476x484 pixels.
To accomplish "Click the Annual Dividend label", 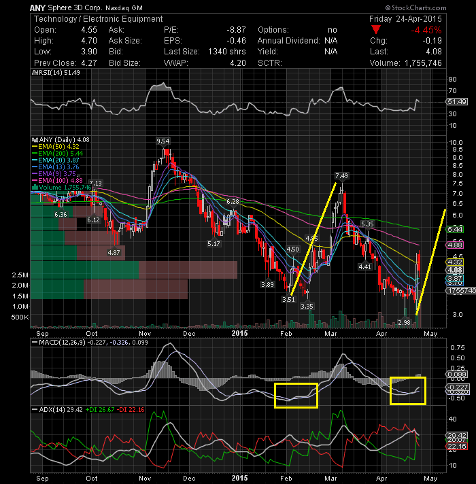I will pyautogui.click(x=288, y=41).
